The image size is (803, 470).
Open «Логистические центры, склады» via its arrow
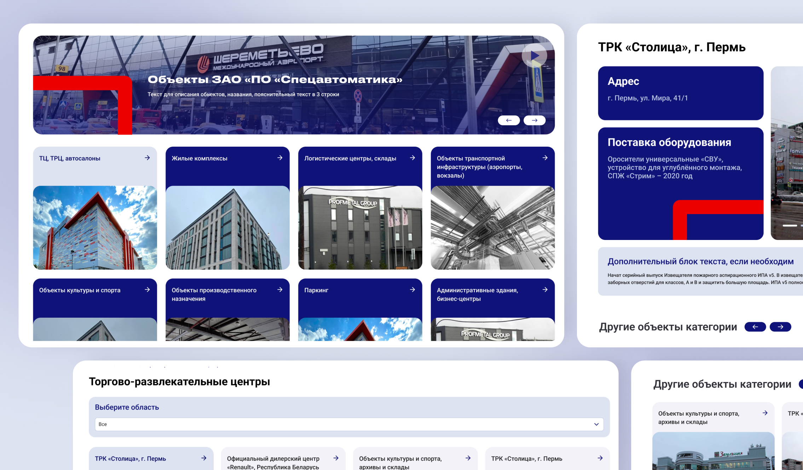(412, 158)
